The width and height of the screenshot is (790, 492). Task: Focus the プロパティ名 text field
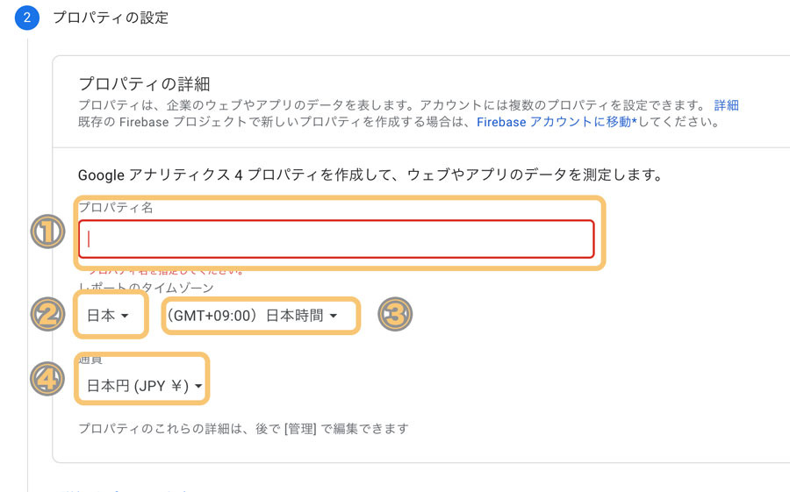click(x=336, y=239)
